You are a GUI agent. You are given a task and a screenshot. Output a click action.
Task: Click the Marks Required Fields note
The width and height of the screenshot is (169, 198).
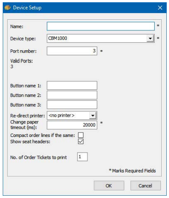[132, 171]
